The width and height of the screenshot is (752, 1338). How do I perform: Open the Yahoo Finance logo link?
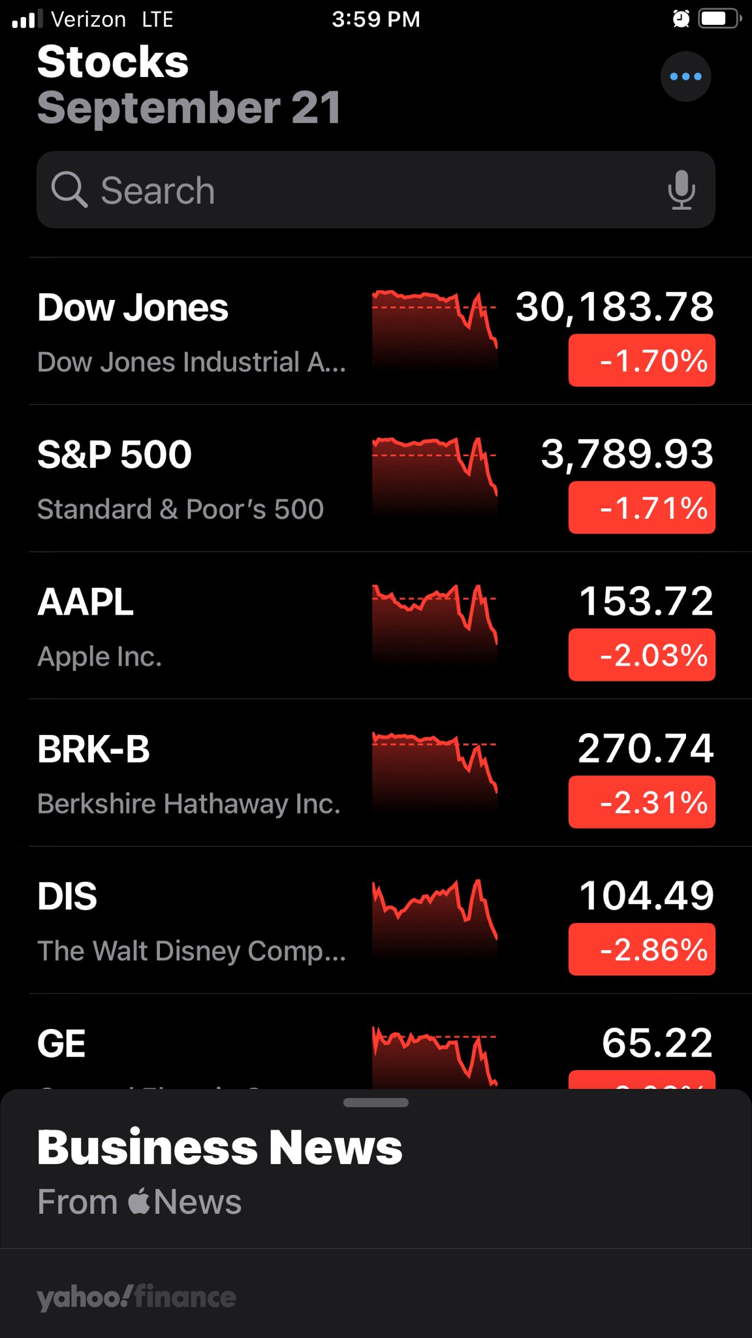[136, 1297]
